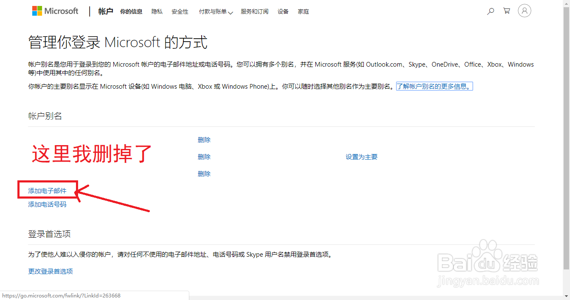570x300 pixels.
Task: Click 添加电子邮件 link
Action: (48, 191)
